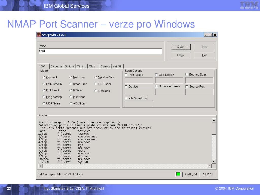Minimize the NMapWin window
Viewport: 260px width, 195px height.
[x=206, y=35]
